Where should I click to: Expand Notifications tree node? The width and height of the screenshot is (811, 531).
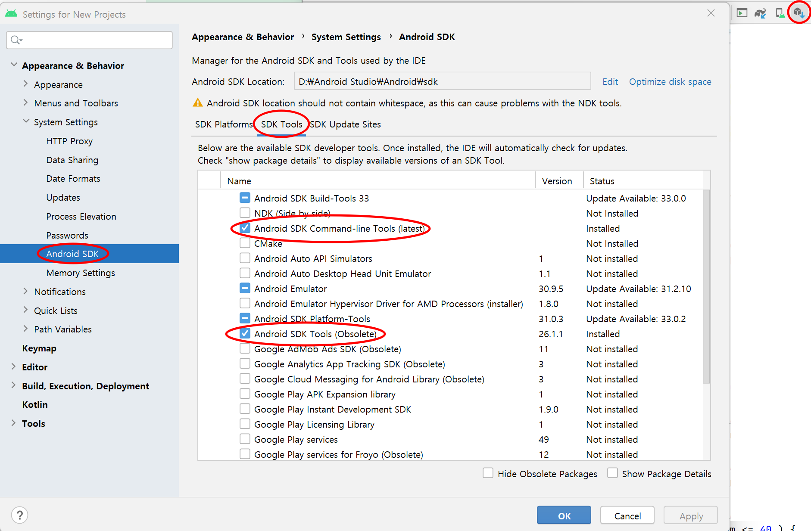tap(25, 291)
